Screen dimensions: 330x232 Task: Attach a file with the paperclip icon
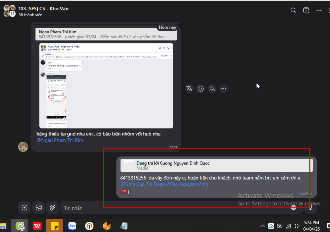click(x=53, y=208)
